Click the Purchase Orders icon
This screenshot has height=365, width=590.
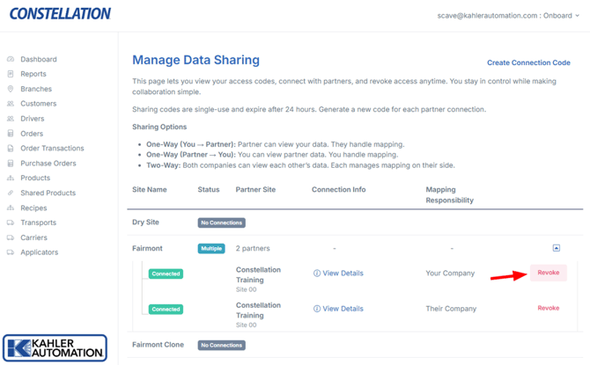pos(11,164)
